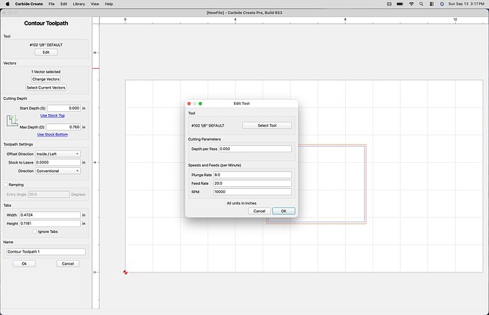
Task: Open the Help menu
Action: tap(108, 4)
